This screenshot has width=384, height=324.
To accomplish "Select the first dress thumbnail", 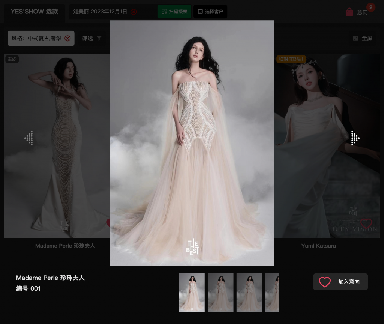I will 192,292.
